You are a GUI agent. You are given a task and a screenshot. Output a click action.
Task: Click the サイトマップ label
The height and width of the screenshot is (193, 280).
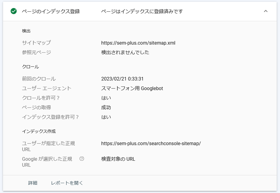[36, 43]
